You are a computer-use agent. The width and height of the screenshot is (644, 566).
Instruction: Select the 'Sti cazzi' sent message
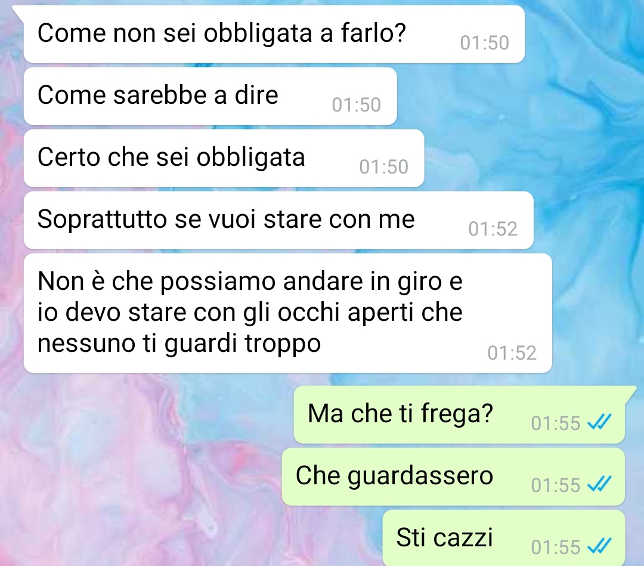[503, 538]
